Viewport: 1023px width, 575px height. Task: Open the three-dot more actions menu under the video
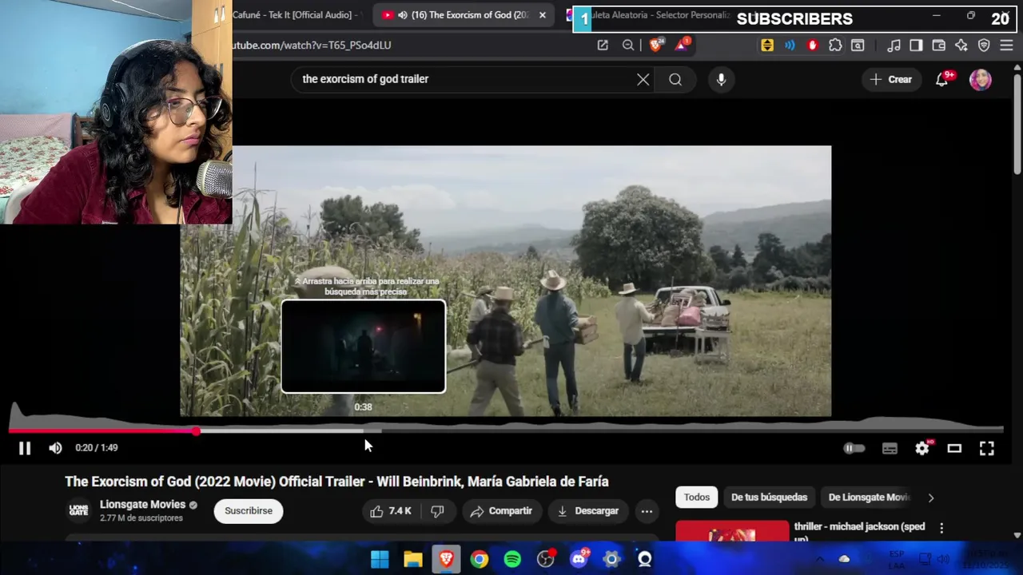[x=647, y=511]
